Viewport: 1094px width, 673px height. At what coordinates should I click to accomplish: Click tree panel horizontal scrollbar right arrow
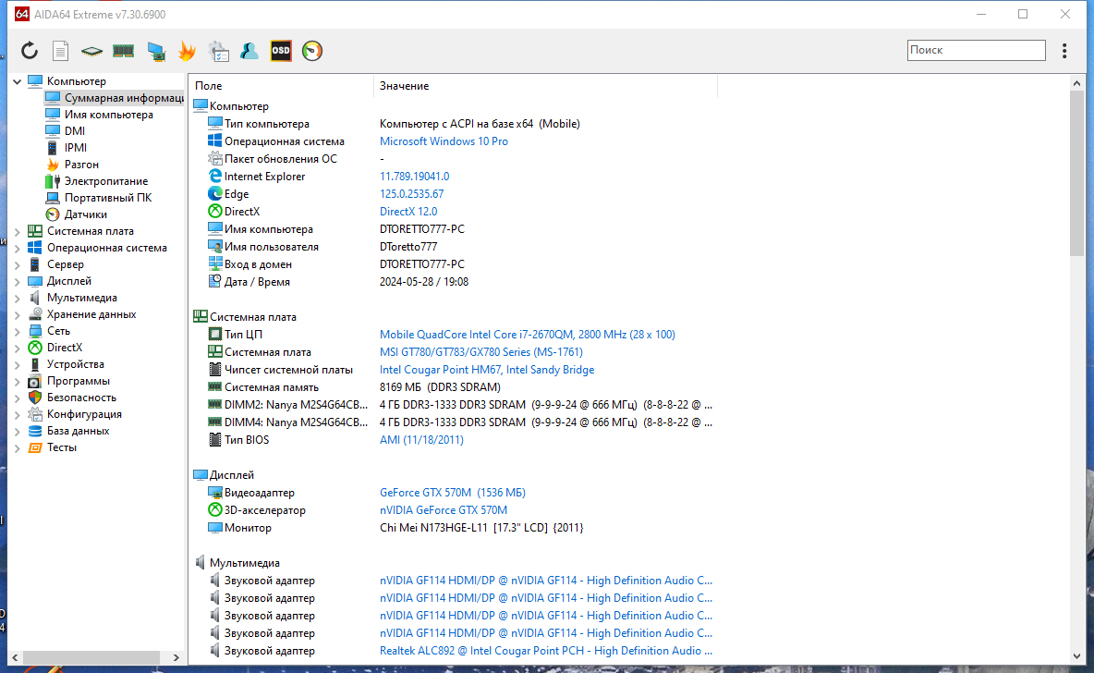[x=176, y=657]
